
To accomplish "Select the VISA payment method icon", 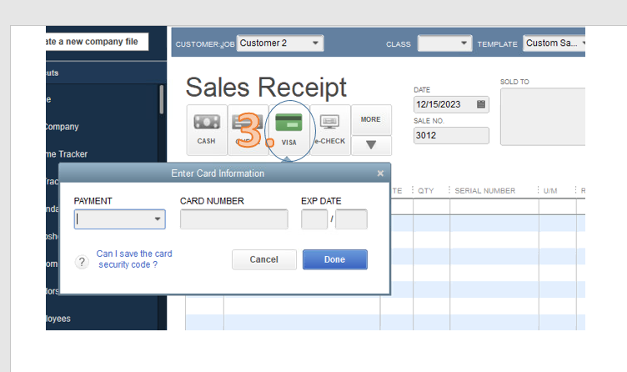I will pos(289,130).
